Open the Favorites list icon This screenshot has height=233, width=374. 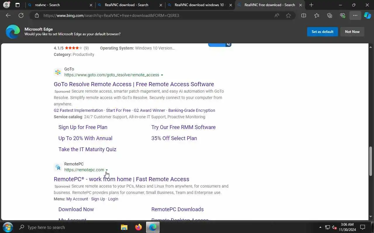tap(317, 15)
